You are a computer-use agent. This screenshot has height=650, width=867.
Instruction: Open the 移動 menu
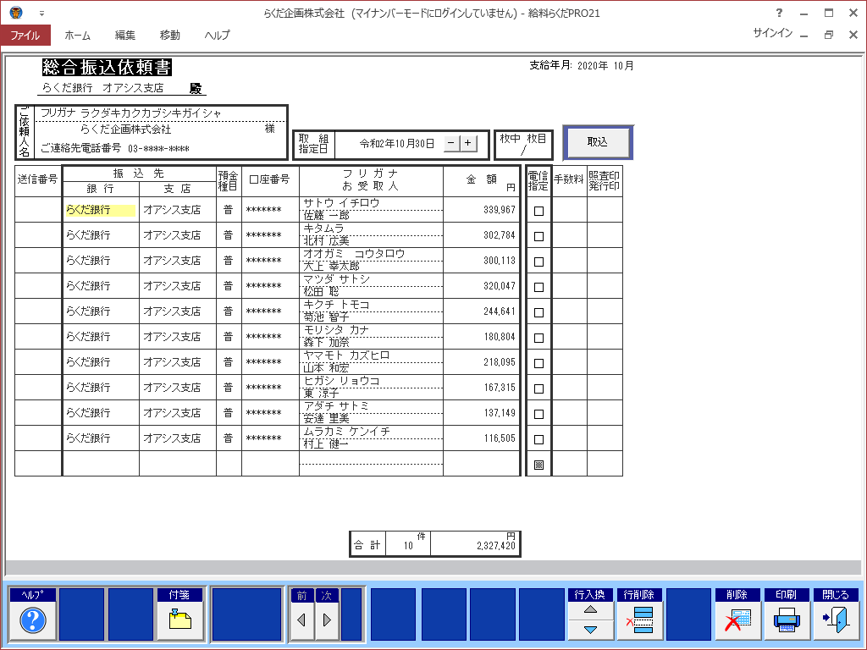coord(169,36)
